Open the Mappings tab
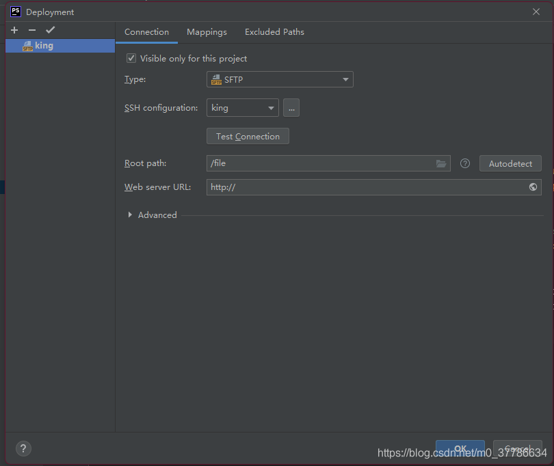Viewport: 554px width, 466px height. tap(207, 32)
